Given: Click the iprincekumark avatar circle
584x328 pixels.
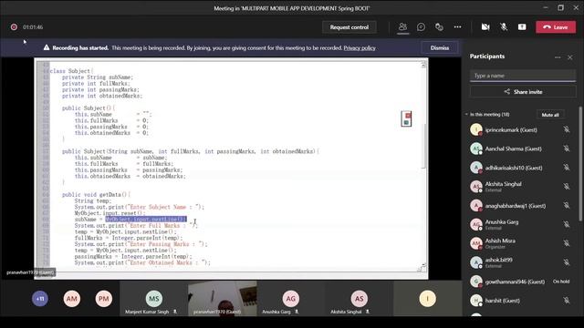Looking at the screenshot, I should (x=476, y=129).
